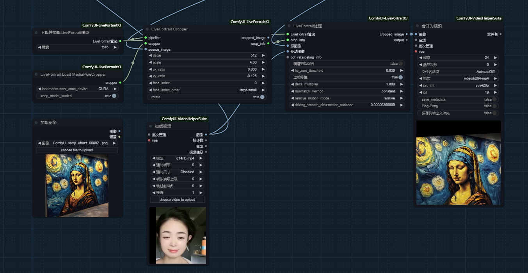528x273 pixels.
Task: Click the vae input port on 合并为视频
Action: [x=416, y=51]
